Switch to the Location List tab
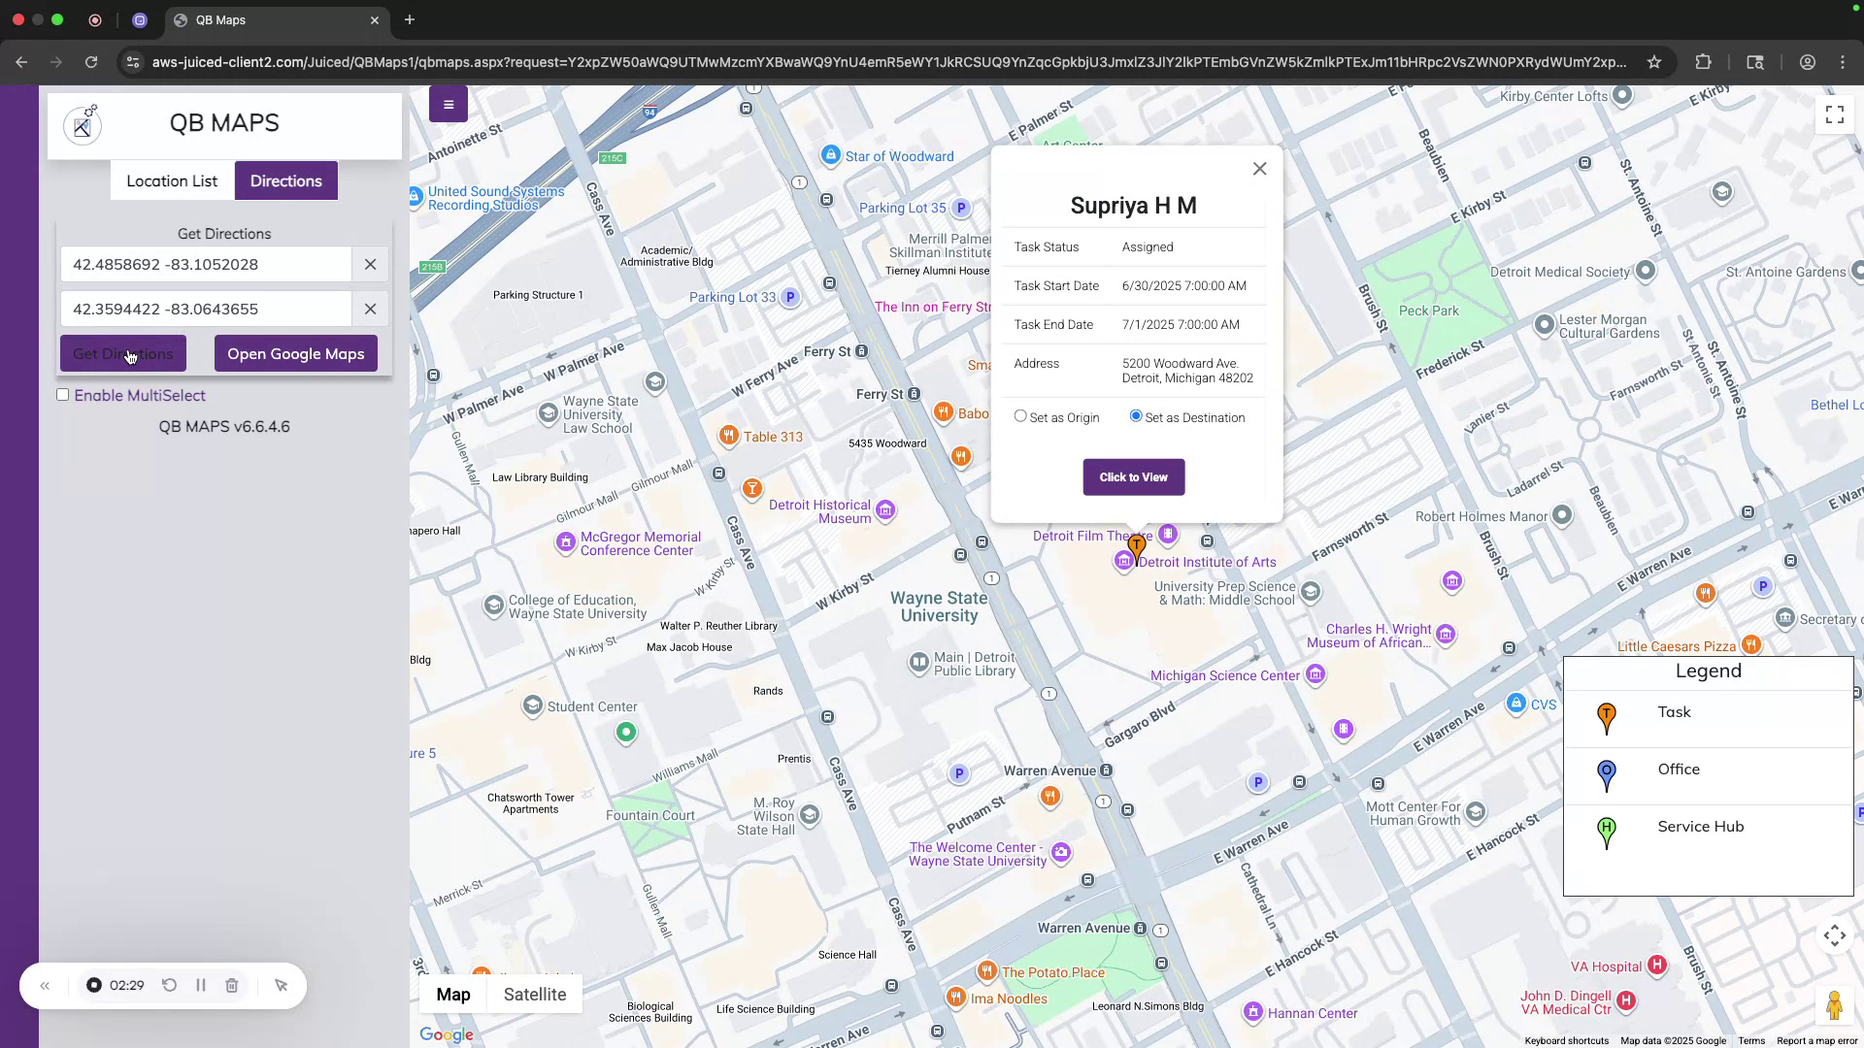The width and height of the screenshot is (1864, 1048). pyautogui.click(x=172, y=180)
